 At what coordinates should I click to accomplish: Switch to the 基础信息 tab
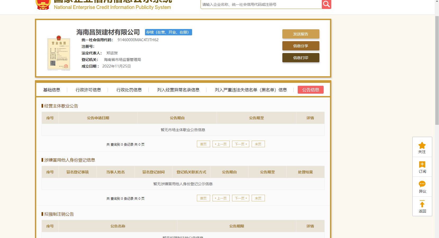point(52,90)
